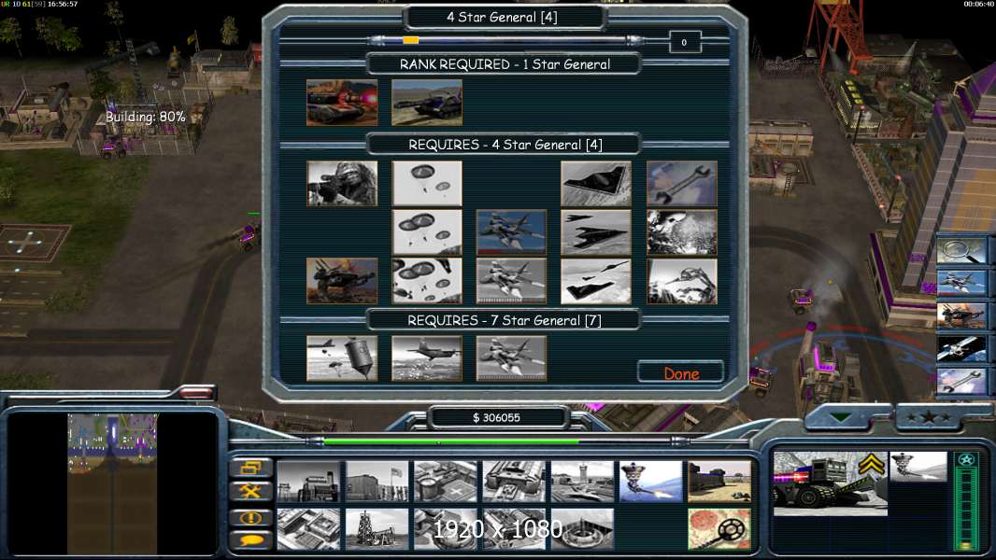The image size is (996, 560).
Task: Click the 4 Star General [4] title
Action: 502,17
